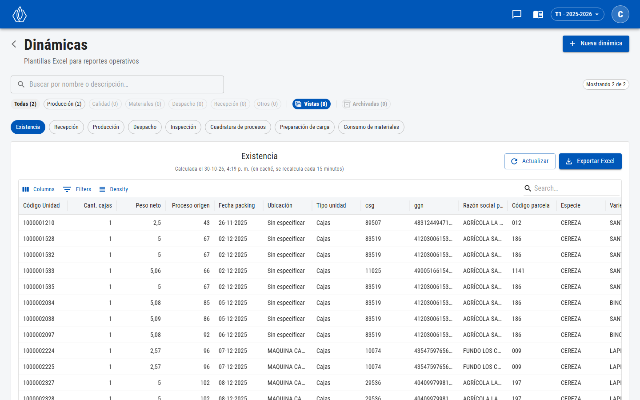
Task: Select the Despacho (0) filter chip
Action: [x=188, y=104]
